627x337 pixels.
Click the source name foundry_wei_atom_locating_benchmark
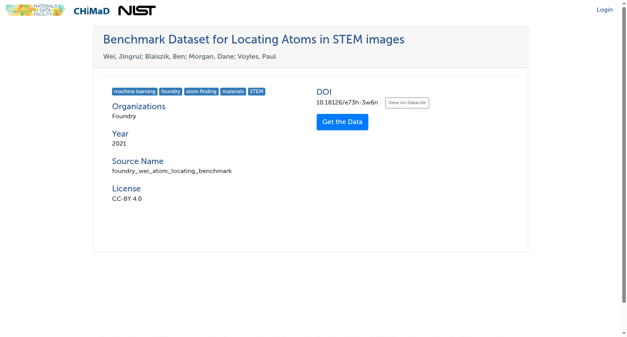pos(172,171)
